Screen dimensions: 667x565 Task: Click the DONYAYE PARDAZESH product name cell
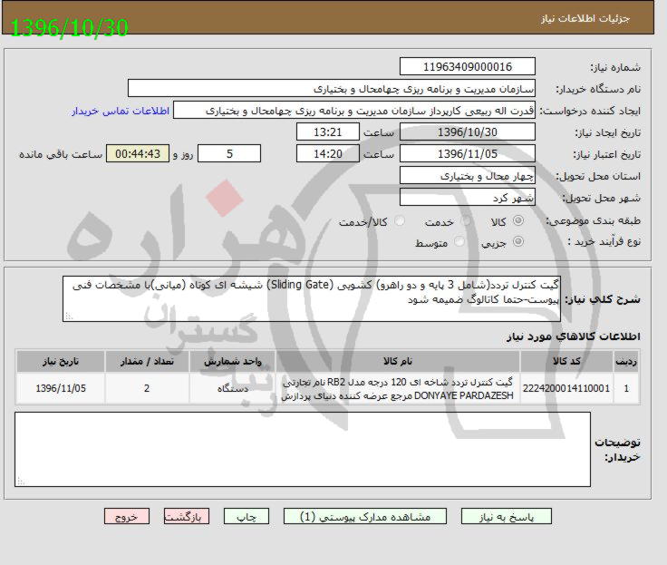click(398, 388)
